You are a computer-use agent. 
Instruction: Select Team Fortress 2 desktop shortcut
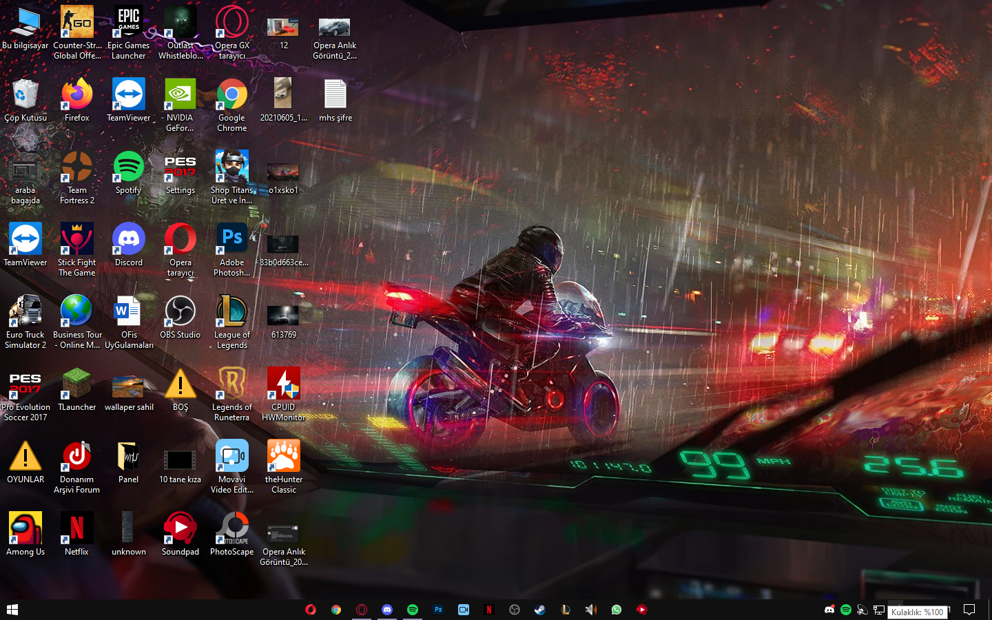coord(77,178)
